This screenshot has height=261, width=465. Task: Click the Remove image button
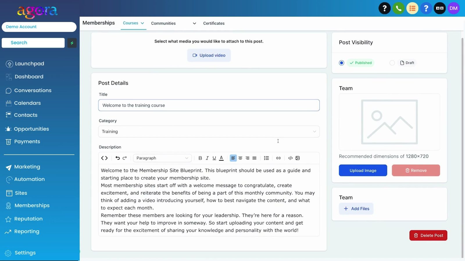tap(416, 171)
